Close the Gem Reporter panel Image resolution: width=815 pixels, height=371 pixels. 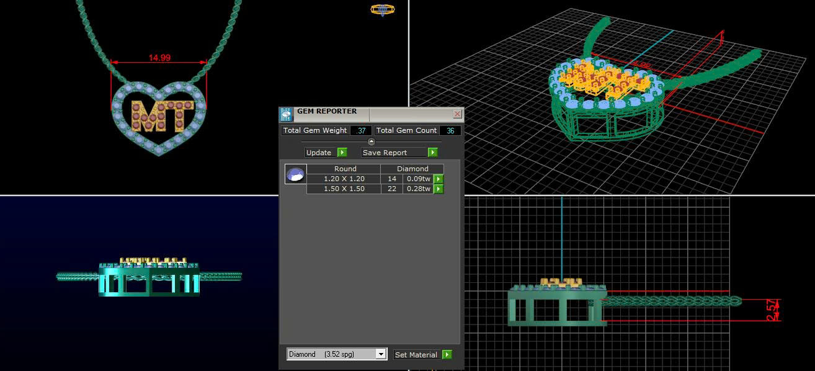tap(458, 114)
